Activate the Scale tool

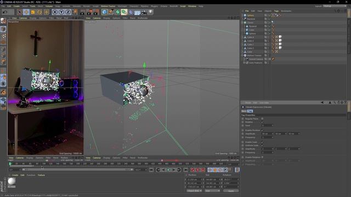point(33,12)
